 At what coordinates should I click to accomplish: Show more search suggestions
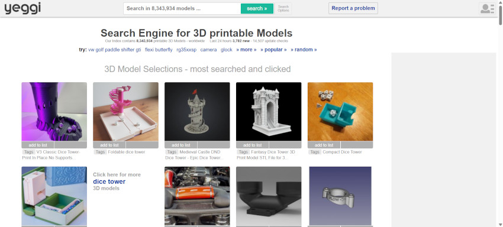(x=246, y=50)
